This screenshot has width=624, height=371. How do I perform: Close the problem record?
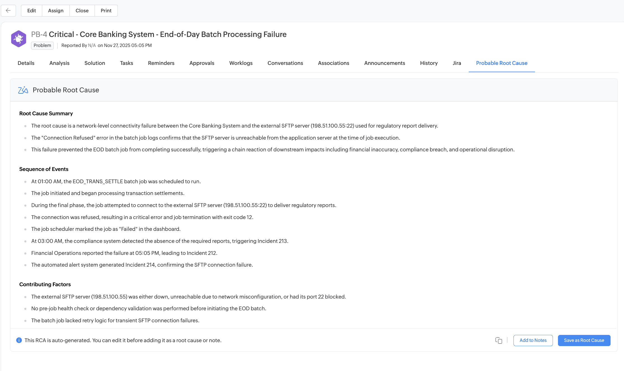[82, 10]
